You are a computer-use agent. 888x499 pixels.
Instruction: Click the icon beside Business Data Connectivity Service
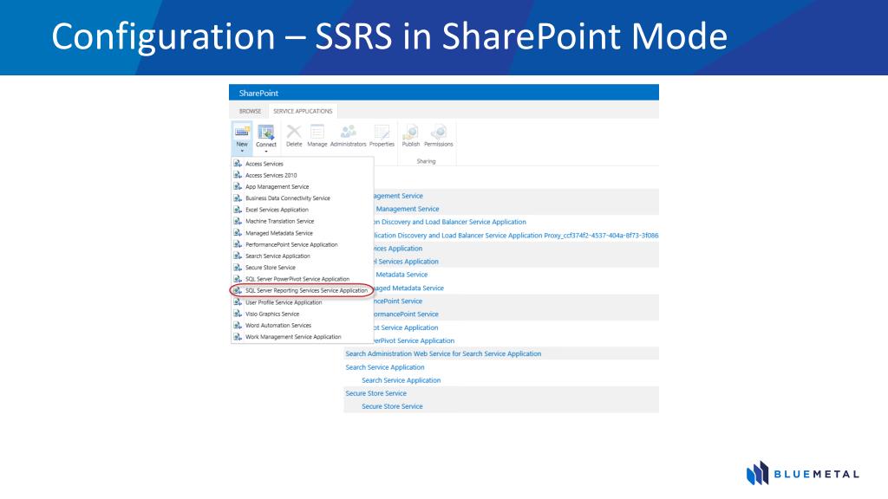(x=238, y=198)
